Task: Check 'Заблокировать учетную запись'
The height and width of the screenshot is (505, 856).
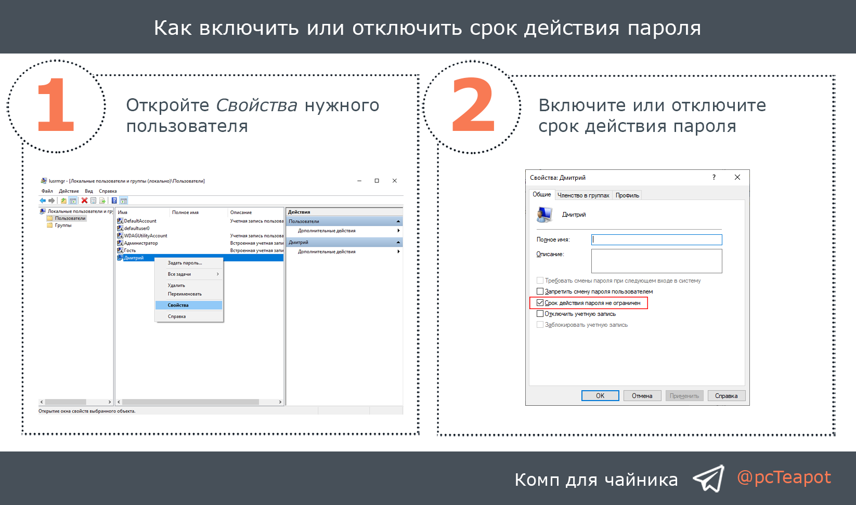Action: 540,325
